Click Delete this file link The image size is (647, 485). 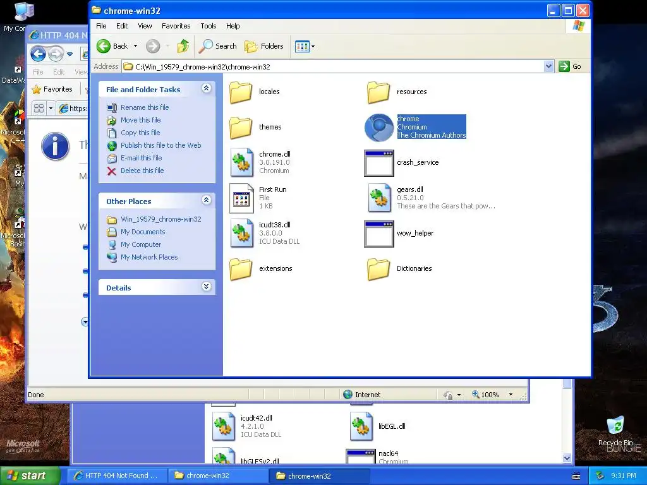142,171
